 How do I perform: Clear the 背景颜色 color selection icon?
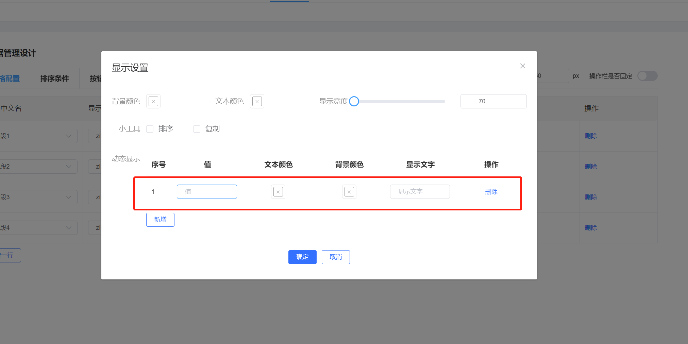153,101
